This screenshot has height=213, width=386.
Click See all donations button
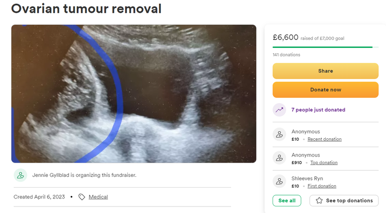point(287,200)
